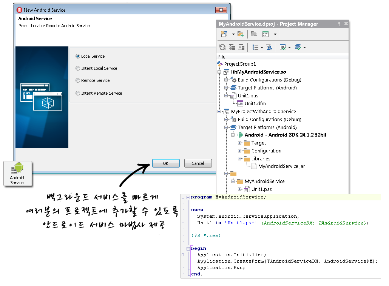Image resolution: width=389 pixels, height=286 pixels.
Task: Click the MyAndroidService.jar file icon
Action: (254, 166)
